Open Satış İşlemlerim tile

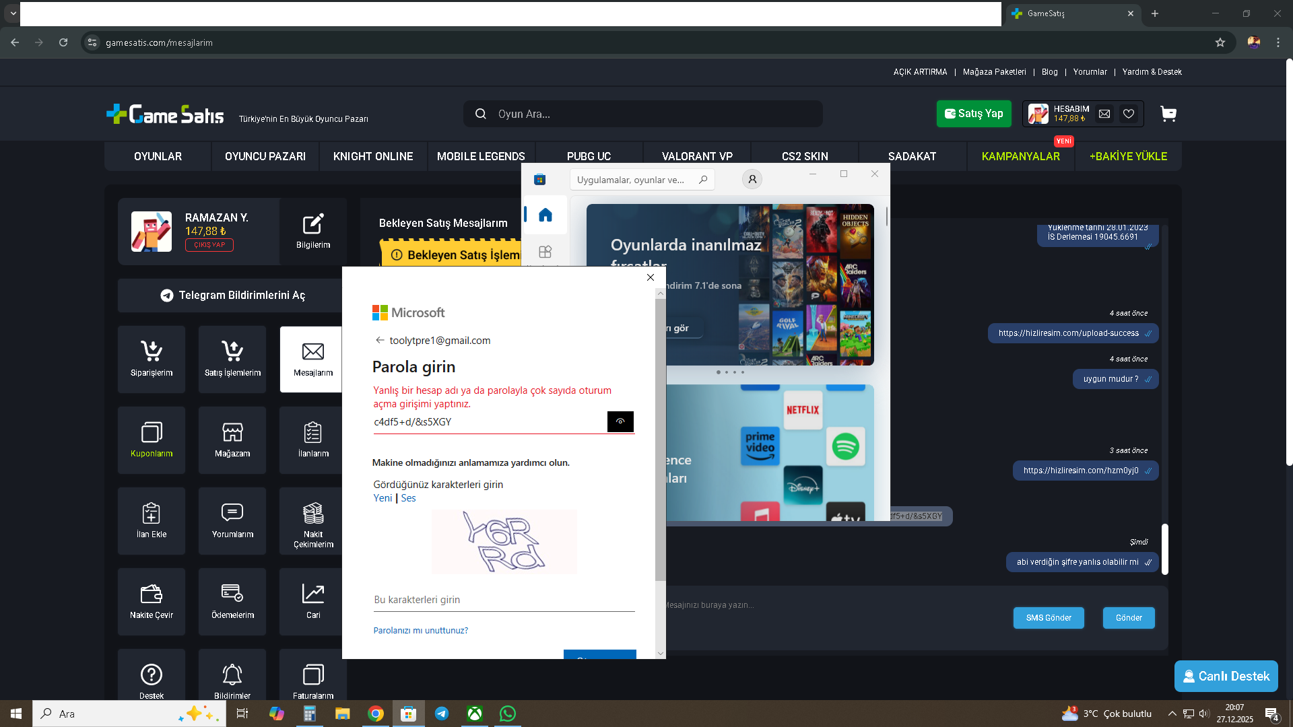[232, 359]
